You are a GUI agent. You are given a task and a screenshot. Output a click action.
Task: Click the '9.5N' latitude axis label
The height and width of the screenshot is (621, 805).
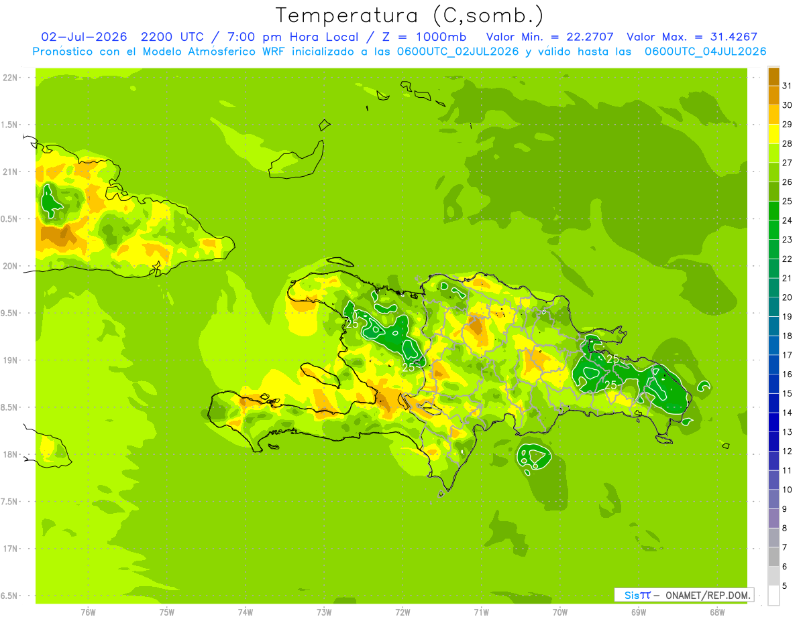coord(11,313)
